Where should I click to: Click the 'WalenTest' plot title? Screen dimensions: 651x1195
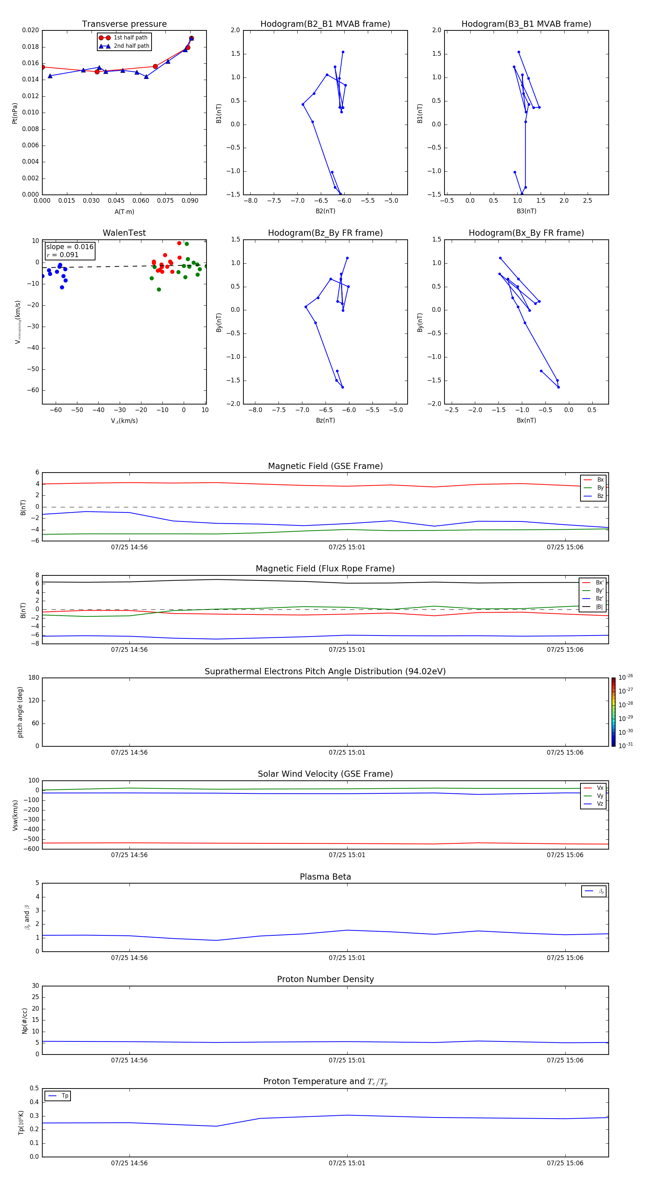pyautogui.click(x=124, y=233)
